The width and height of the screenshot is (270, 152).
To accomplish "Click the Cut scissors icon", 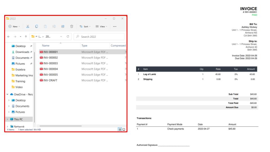I will coord(28,26).
